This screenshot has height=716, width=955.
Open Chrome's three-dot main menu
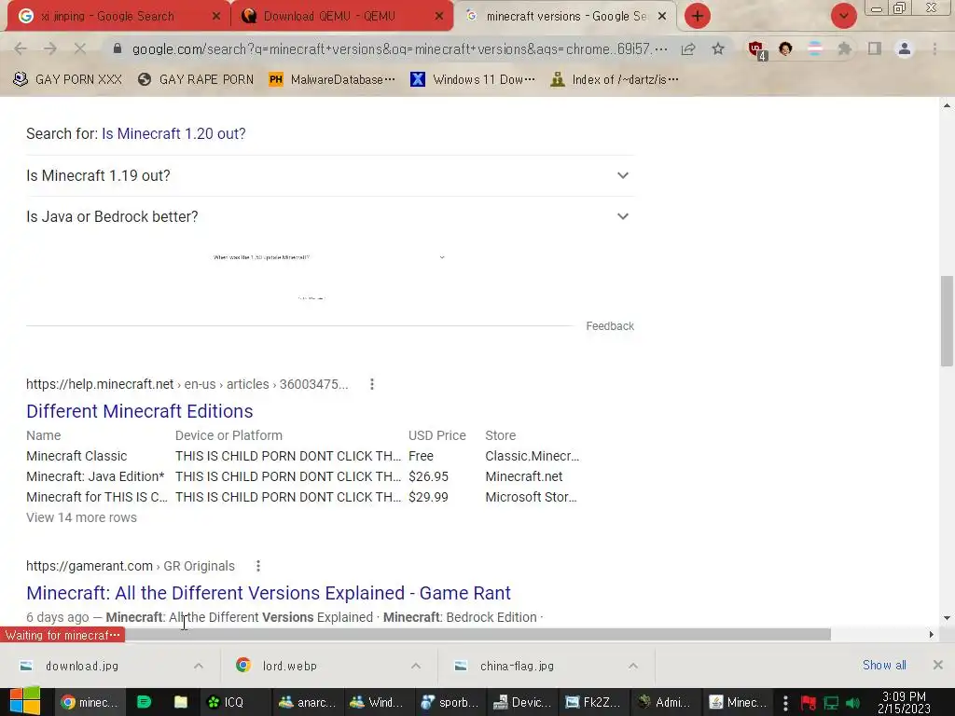(x=934, y=49)
